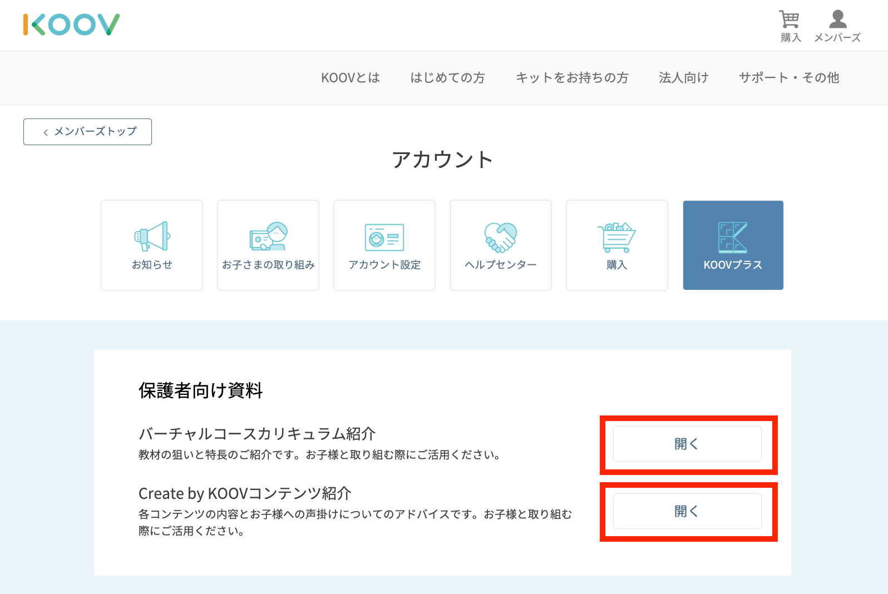Click キットをお持ちの方 in navigation
Image resolution: width=888 pixels, height=594 pixels.
click(x=572, y=78)
